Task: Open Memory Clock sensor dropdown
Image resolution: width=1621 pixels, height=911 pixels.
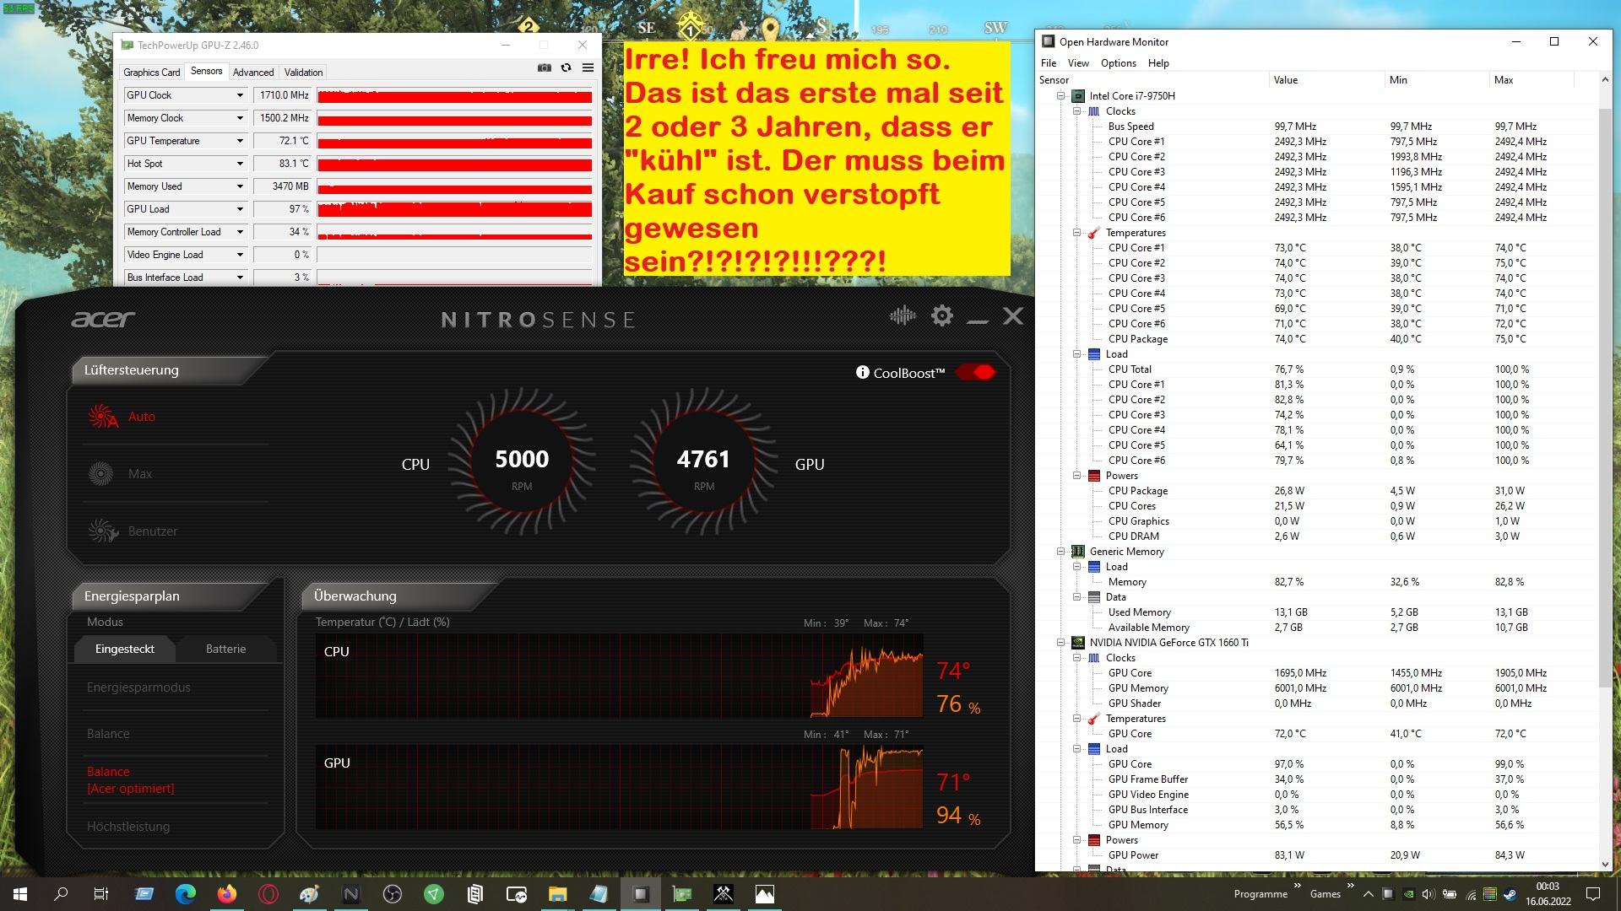Action: (240, 118)
